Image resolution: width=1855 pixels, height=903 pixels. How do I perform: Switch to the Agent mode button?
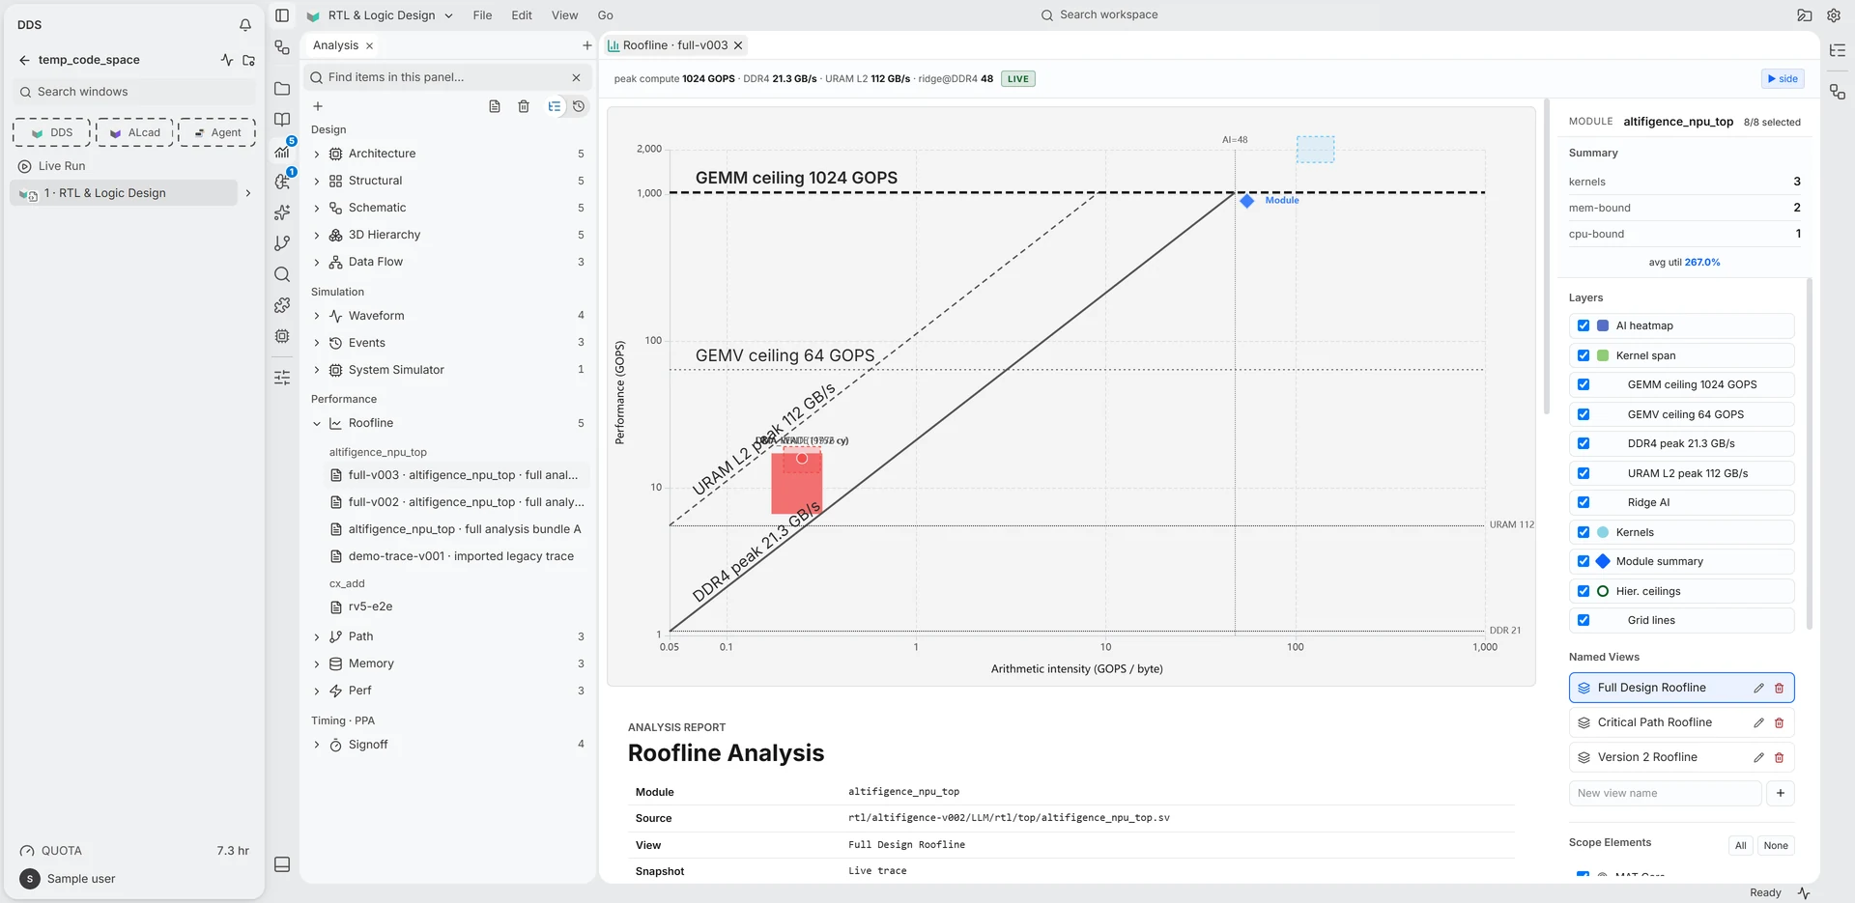(217, 132)
